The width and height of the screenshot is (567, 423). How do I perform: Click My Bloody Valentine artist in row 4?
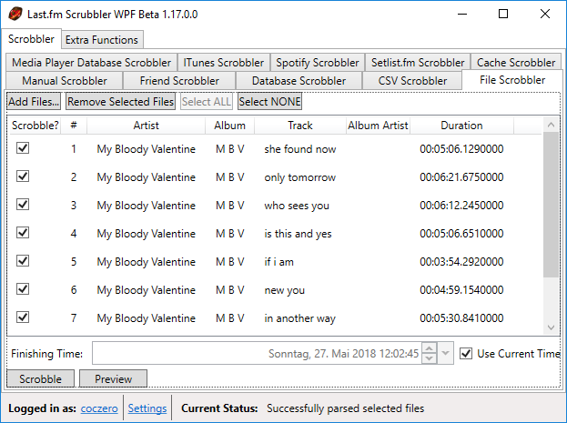147,234
